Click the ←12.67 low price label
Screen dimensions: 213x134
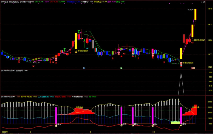tap(36, 63)
